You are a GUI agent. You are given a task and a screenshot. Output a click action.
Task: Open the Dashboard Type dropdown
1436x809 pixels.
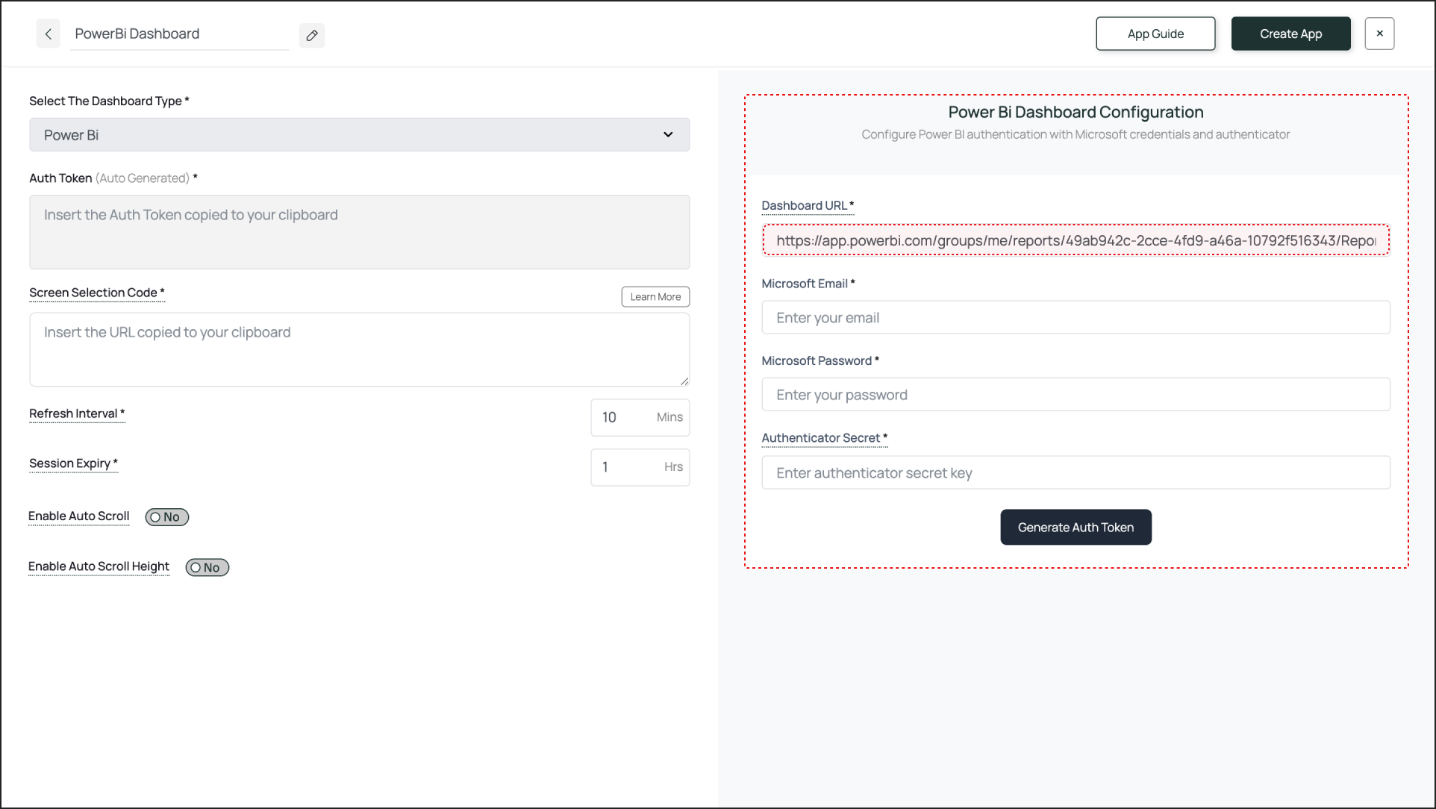359,135
